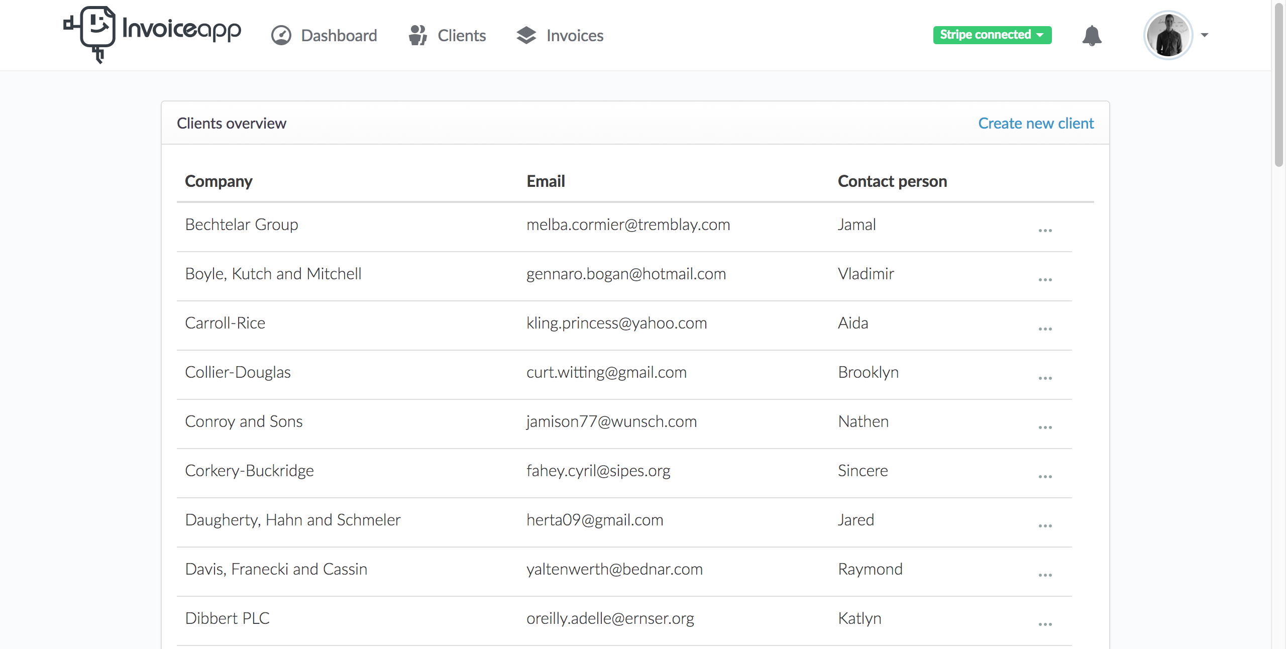1286x649 pixels.
Task: Click the Create new client link
Action: (x=1035, y=123)
